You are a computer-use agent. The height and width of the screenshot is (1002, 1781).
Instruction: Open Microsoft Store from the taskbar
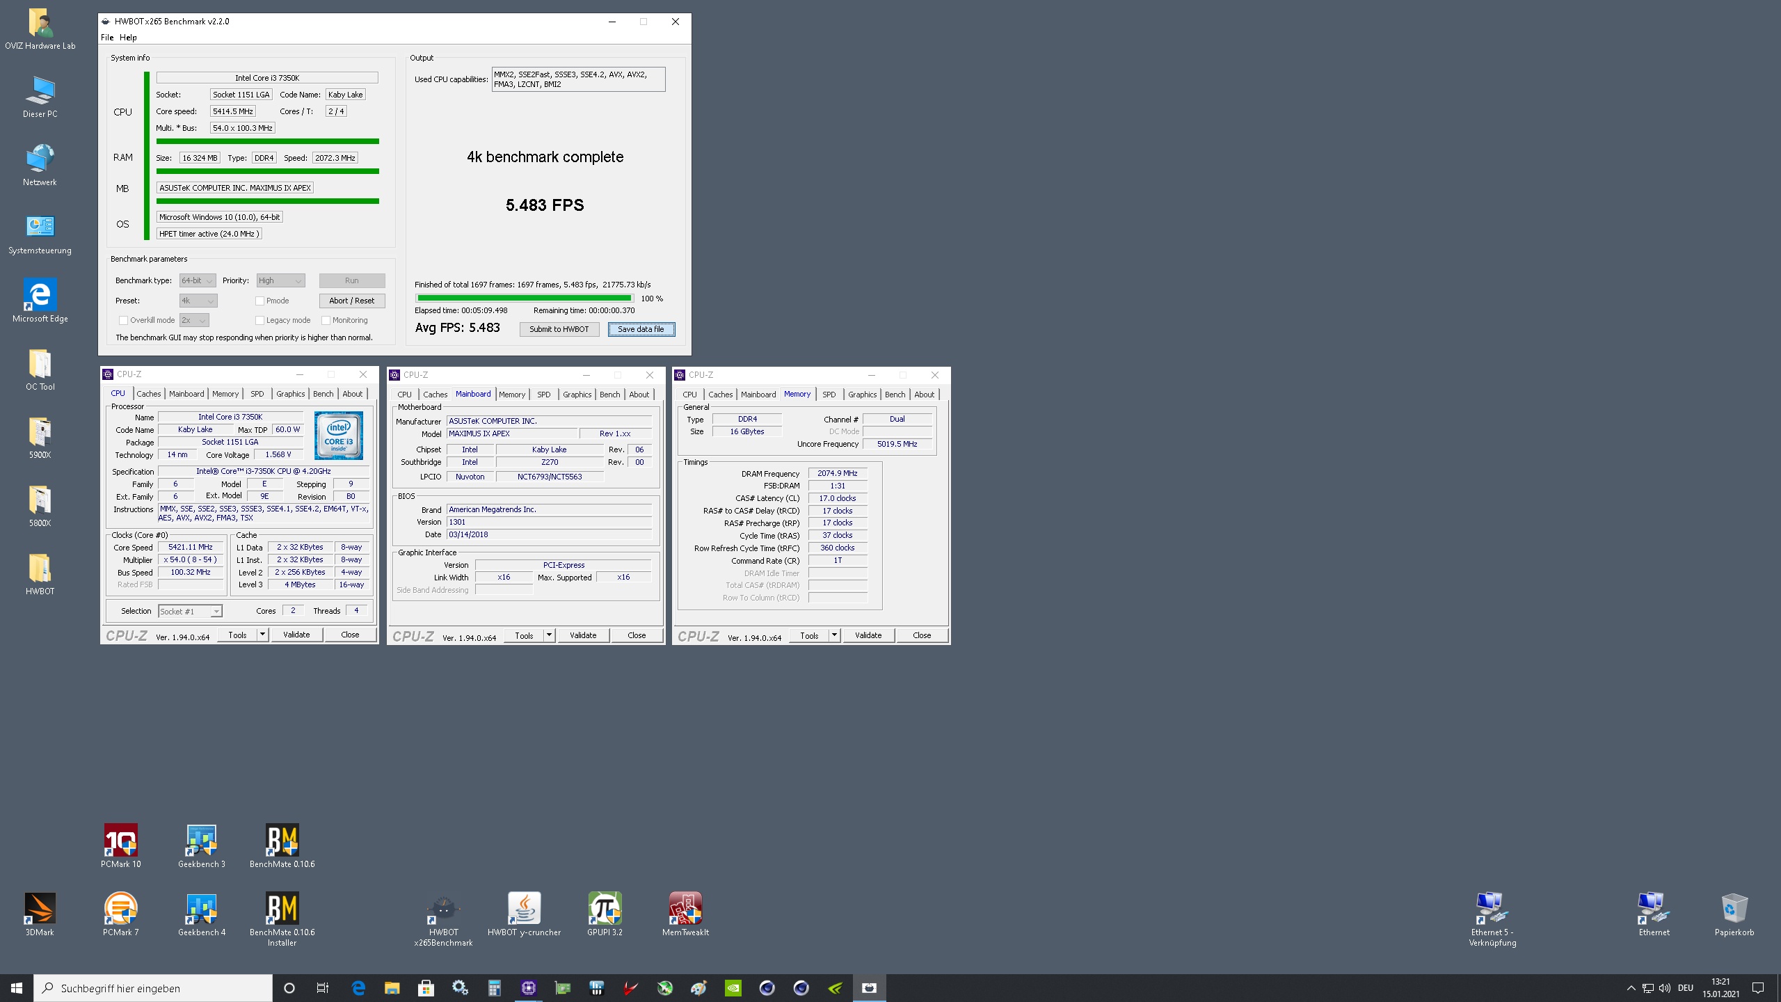pos(426,987)
